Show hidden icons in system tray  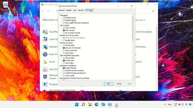165,104
